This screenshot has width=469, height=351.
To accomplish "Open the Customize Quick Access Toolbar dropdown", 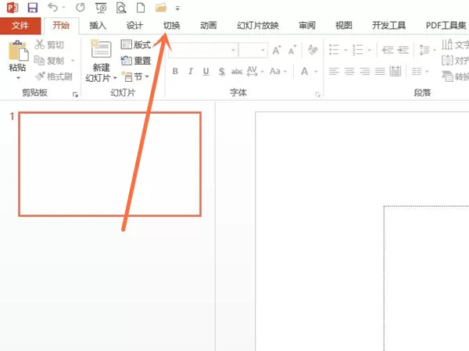I will (x=177, y=8).
